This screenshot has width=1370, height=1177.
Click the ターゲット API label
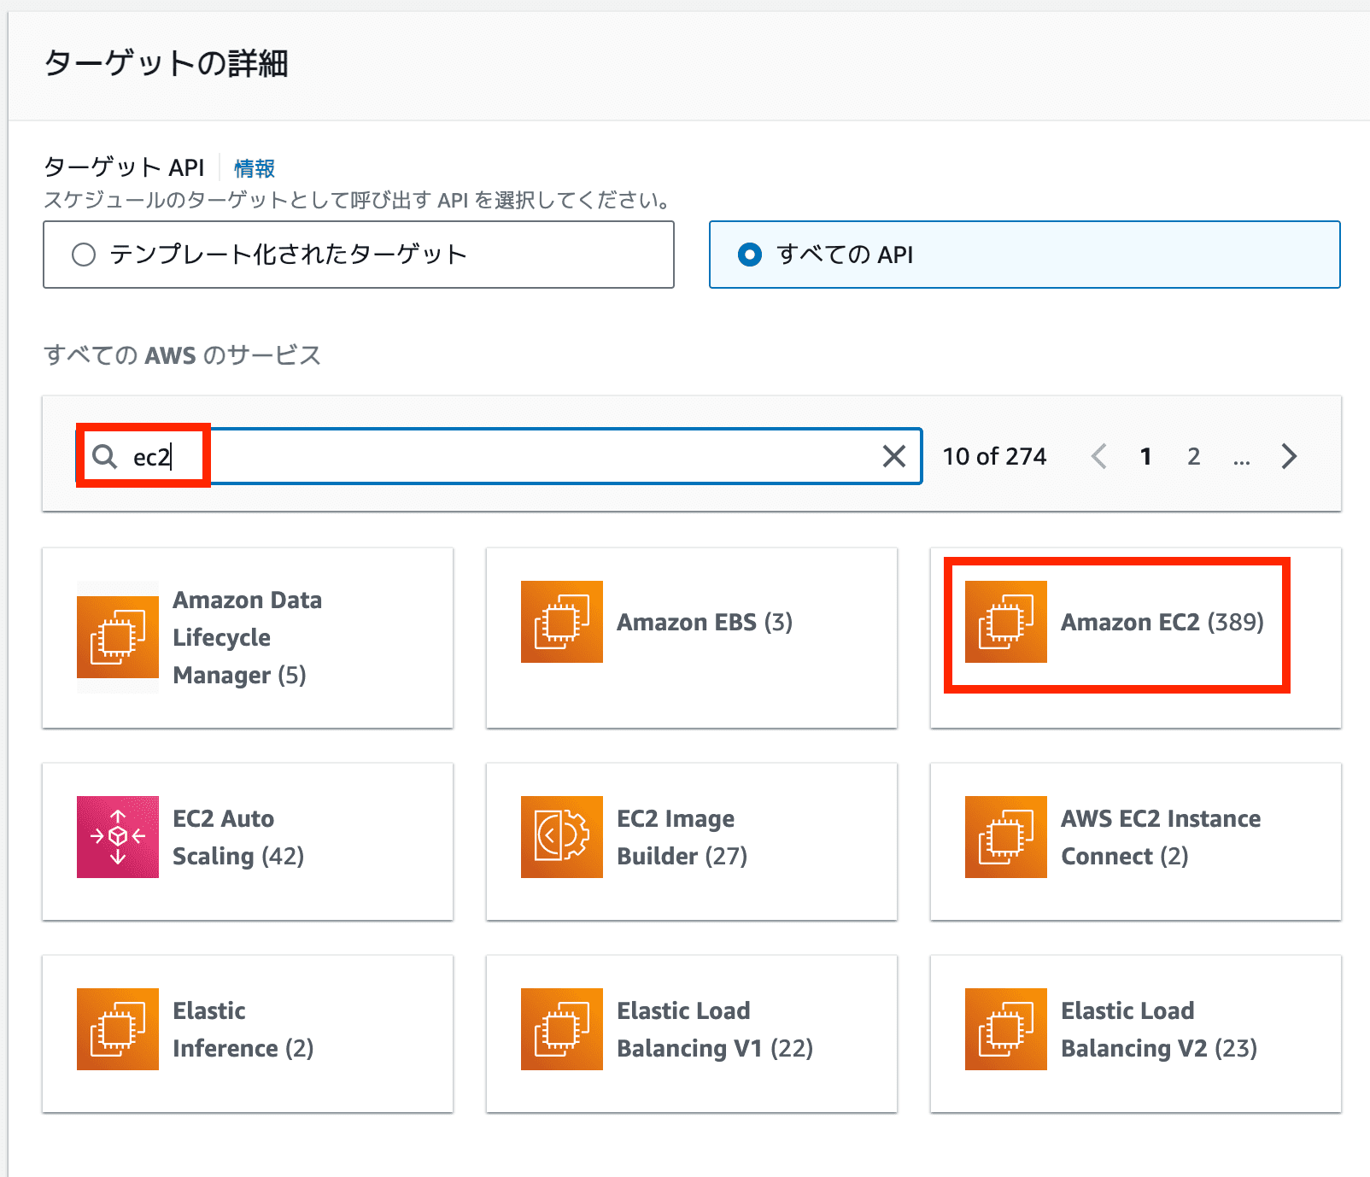pyautogui.click(x=124, y=167)
